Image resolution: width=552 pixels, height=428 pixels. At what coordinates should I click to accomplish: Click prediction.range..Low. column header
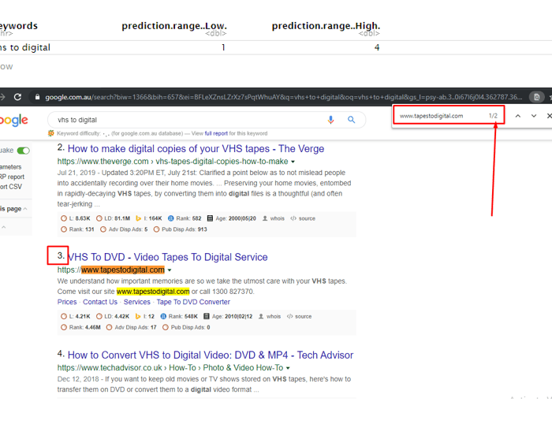coord(174,26)
